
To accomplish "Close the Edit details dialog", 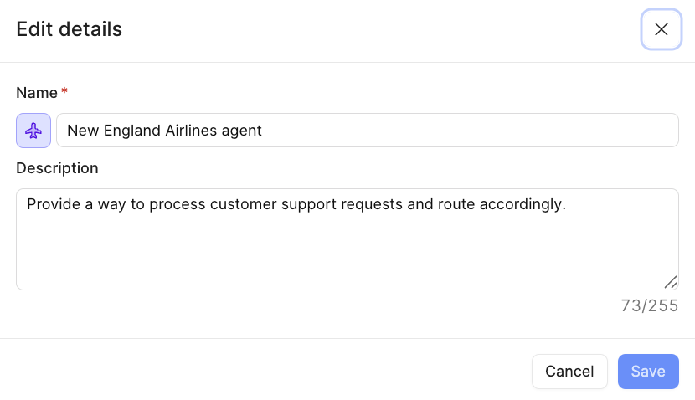I will (661, 29).
